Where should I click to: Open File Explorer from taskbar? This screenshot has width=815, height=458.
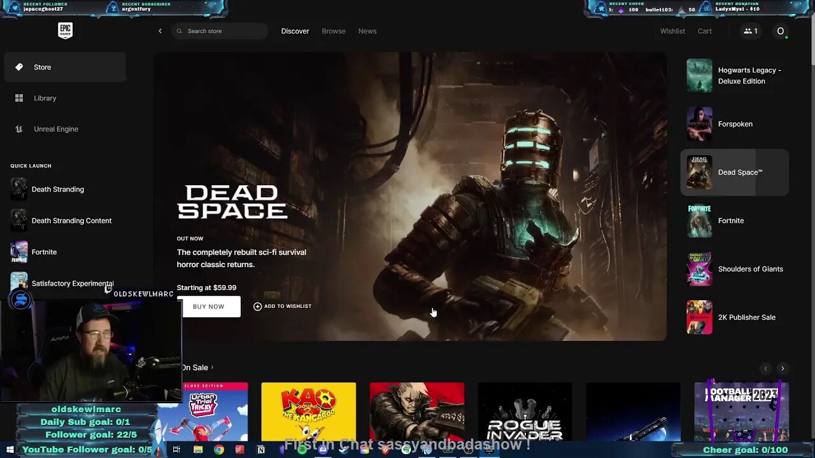point(198,450)
